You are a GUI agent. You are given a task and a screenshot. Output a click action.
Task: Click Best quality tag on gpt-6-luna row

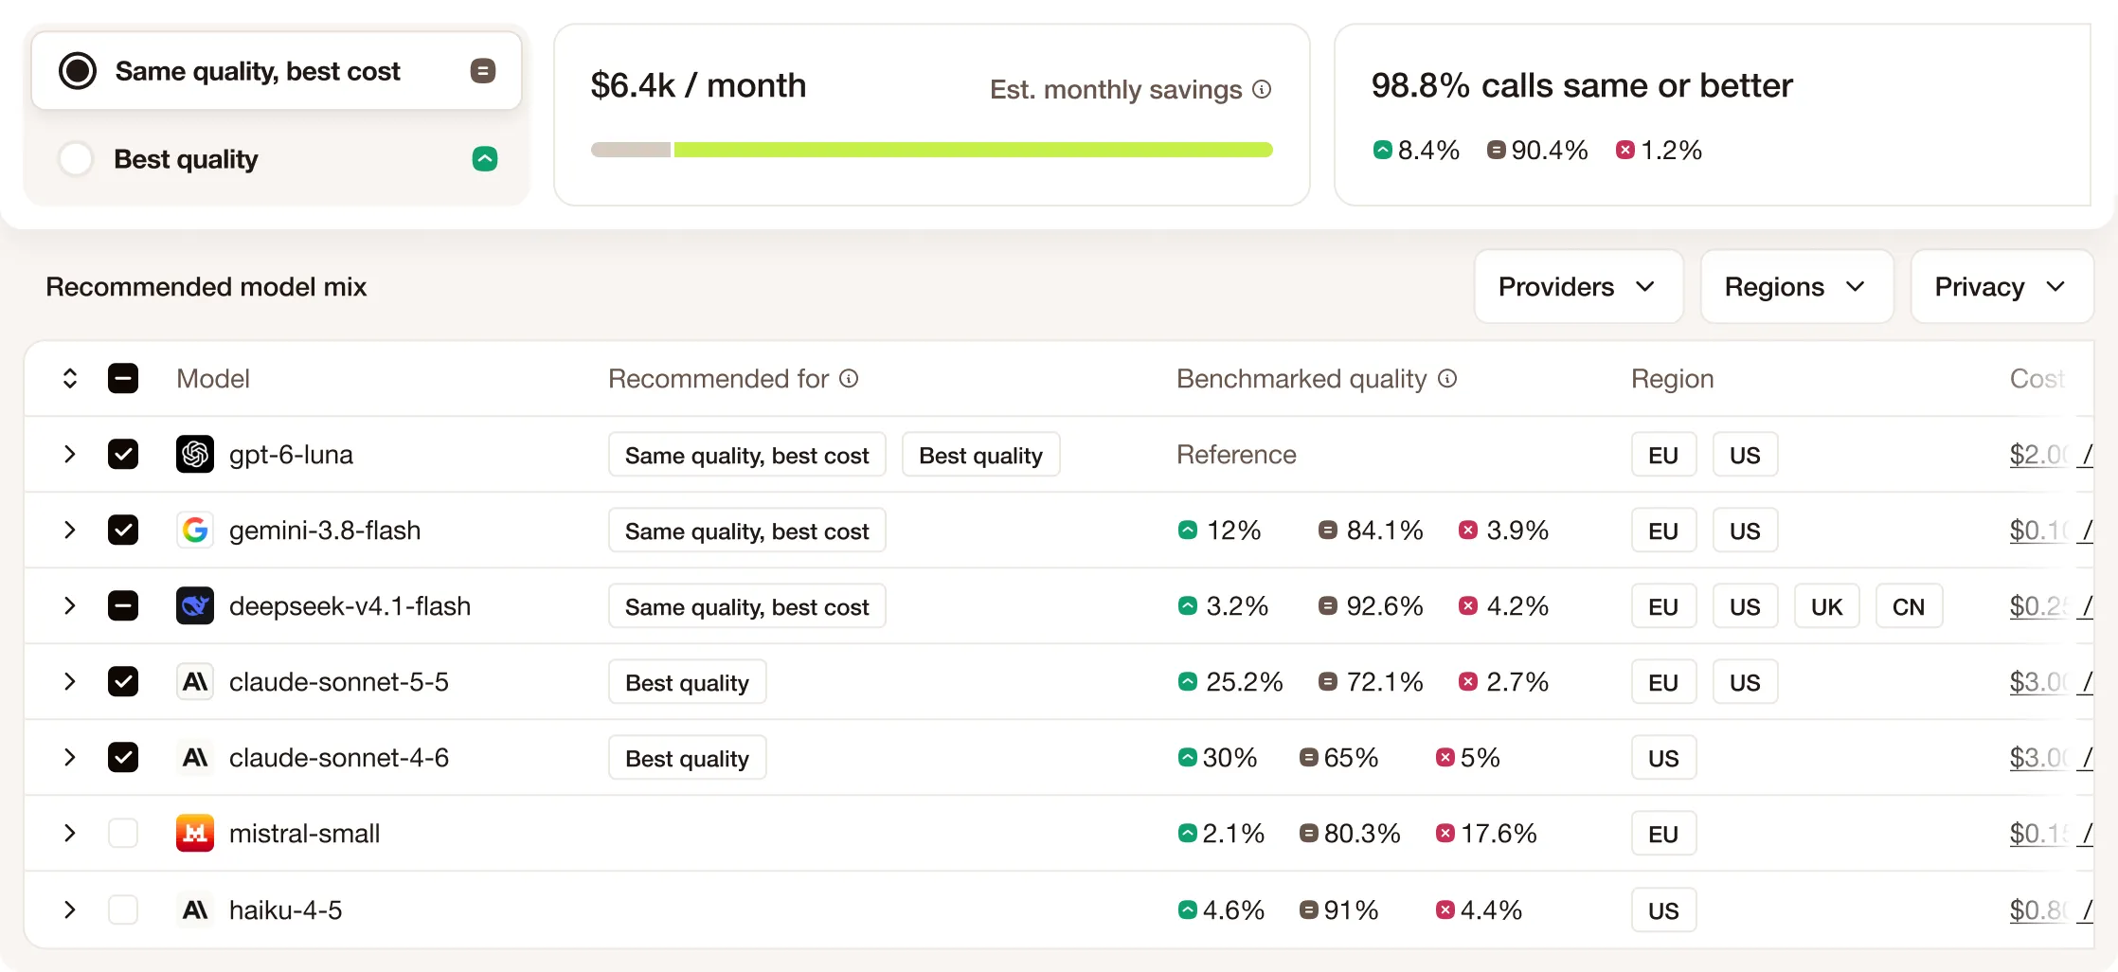981,456
